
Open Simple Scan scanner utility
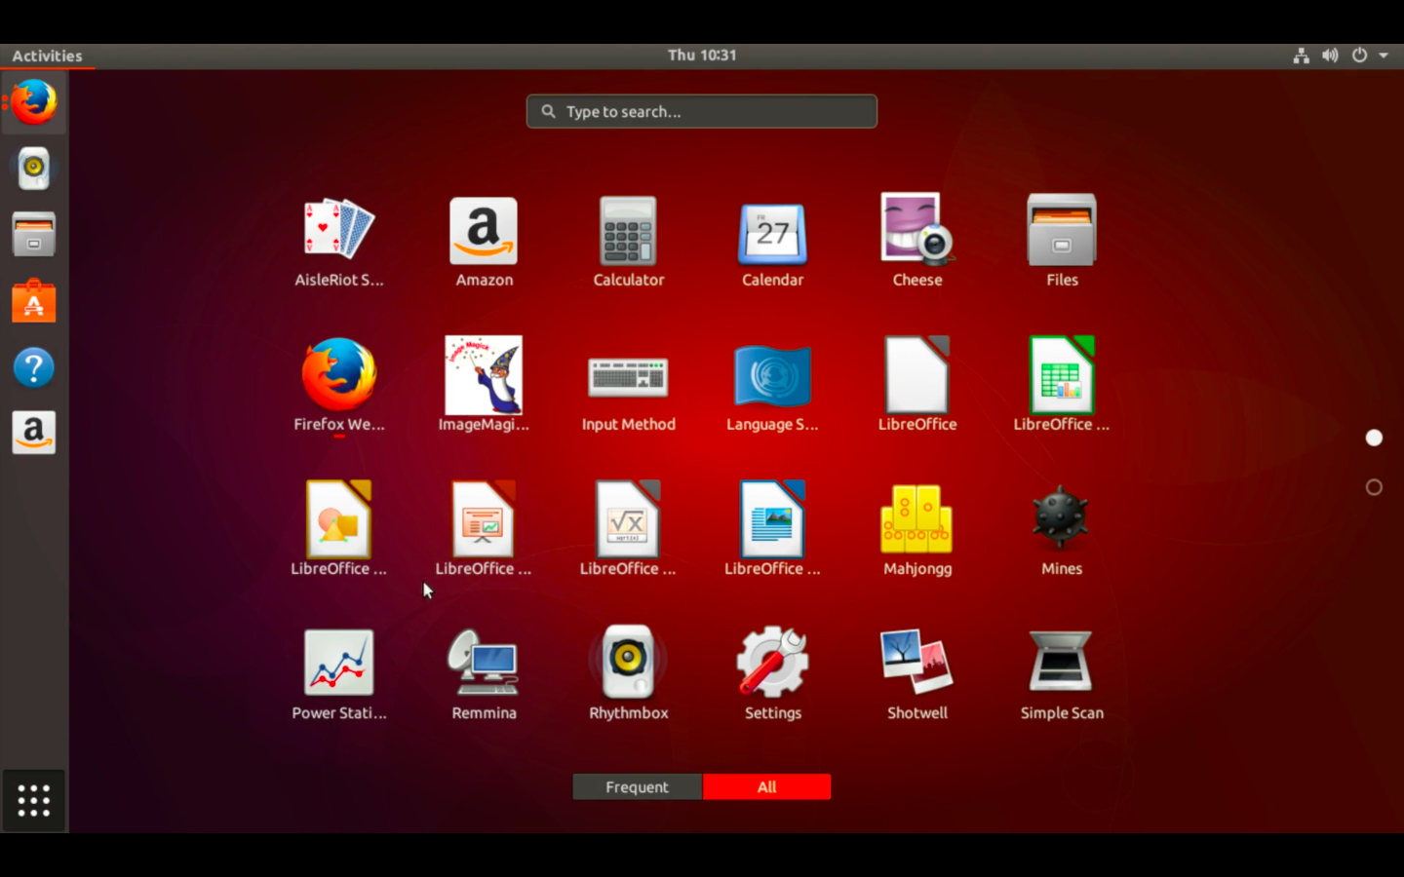(1061, 662)
